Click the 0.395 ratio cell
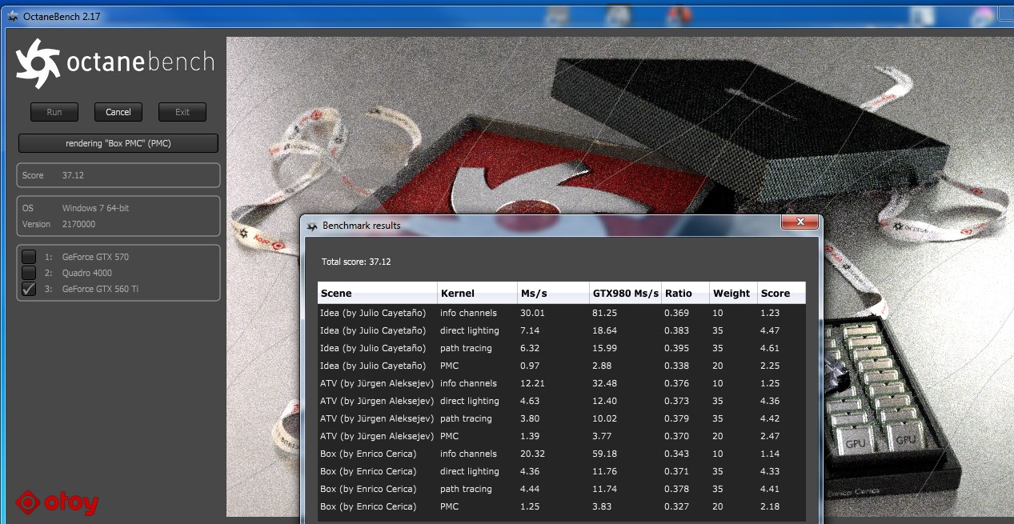The image size is (1014, 524). pos(676,348)
